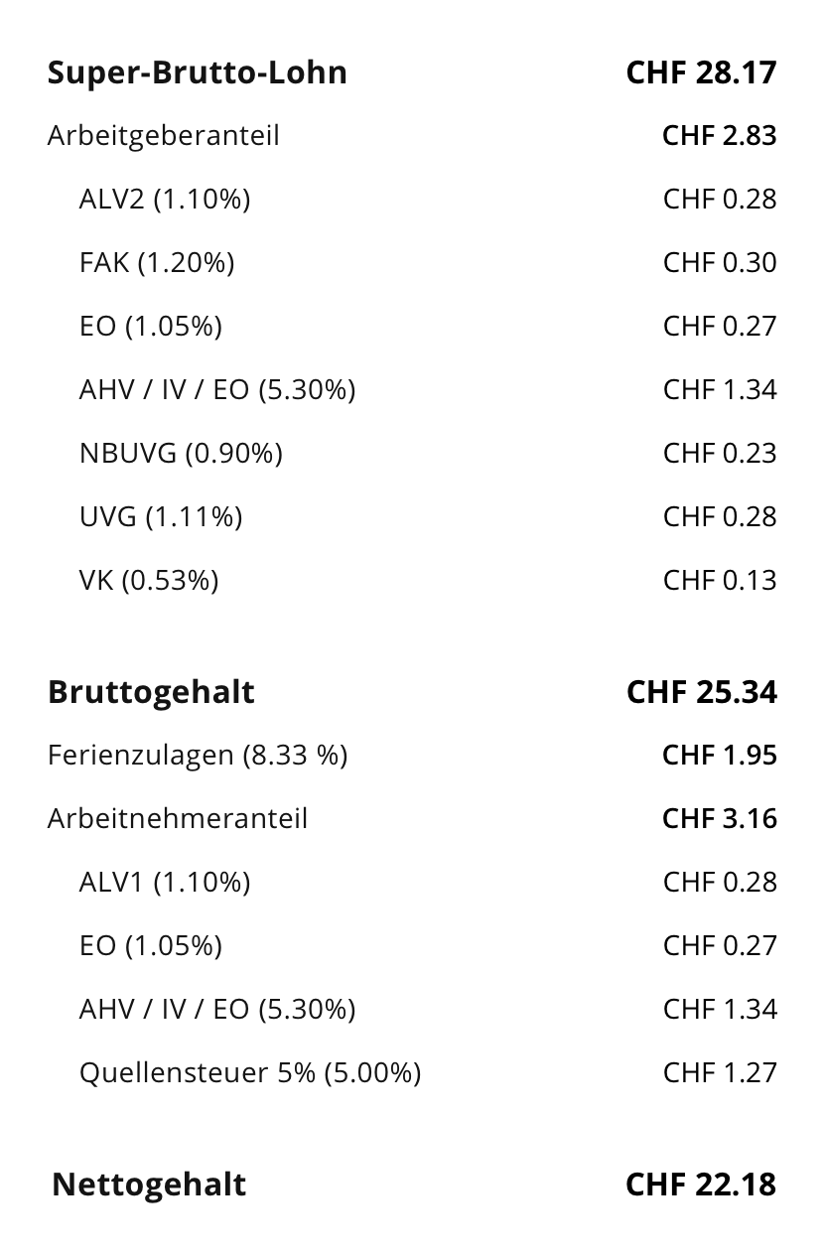826x1255 pixels.
Task: Click the Ferienzulagen (8.33 %) label
Action: 198,755
